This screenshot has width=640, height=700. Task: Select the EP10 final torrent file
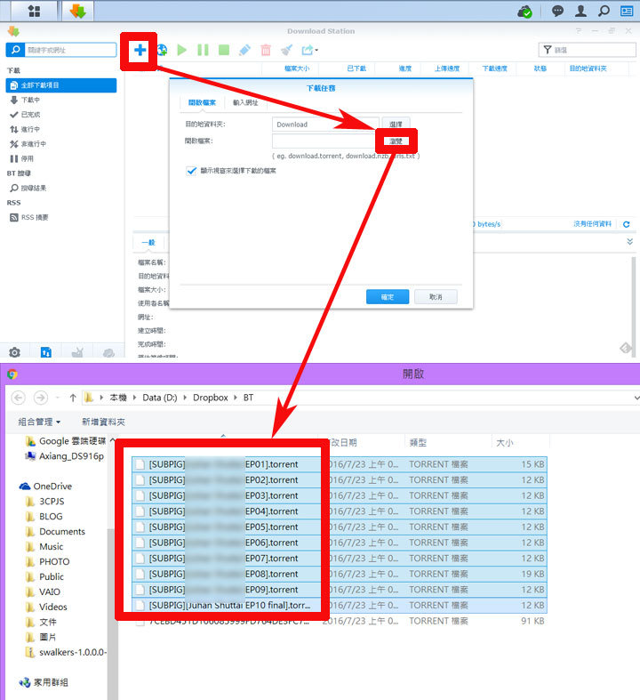340,606
